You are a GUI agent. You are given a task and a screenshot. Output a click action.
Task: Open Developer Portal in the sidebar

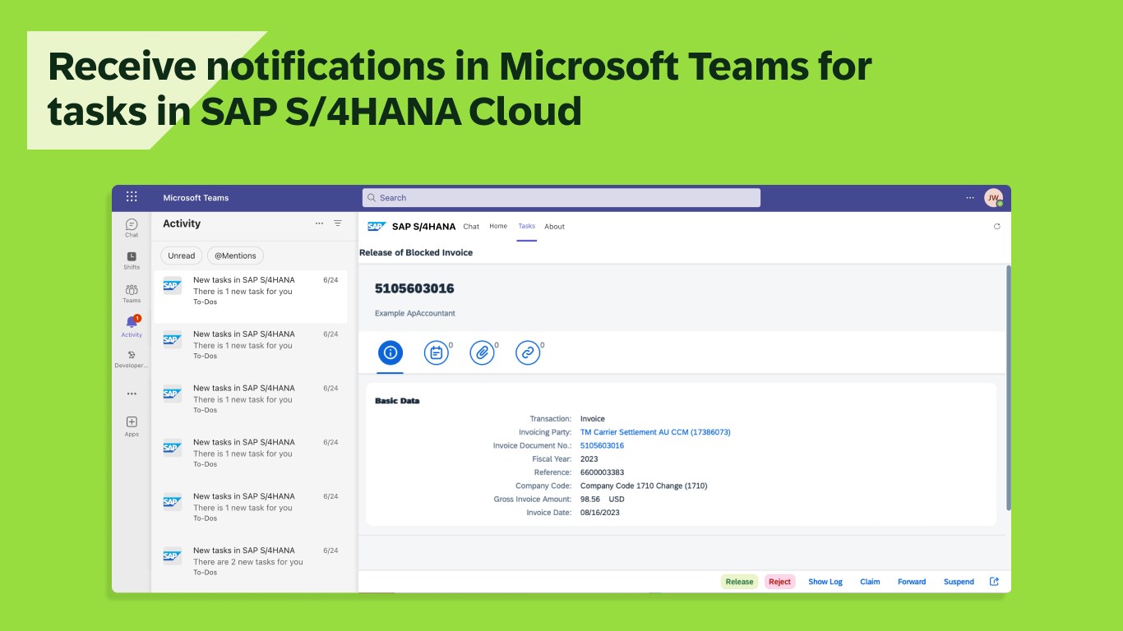click(132, 359)
